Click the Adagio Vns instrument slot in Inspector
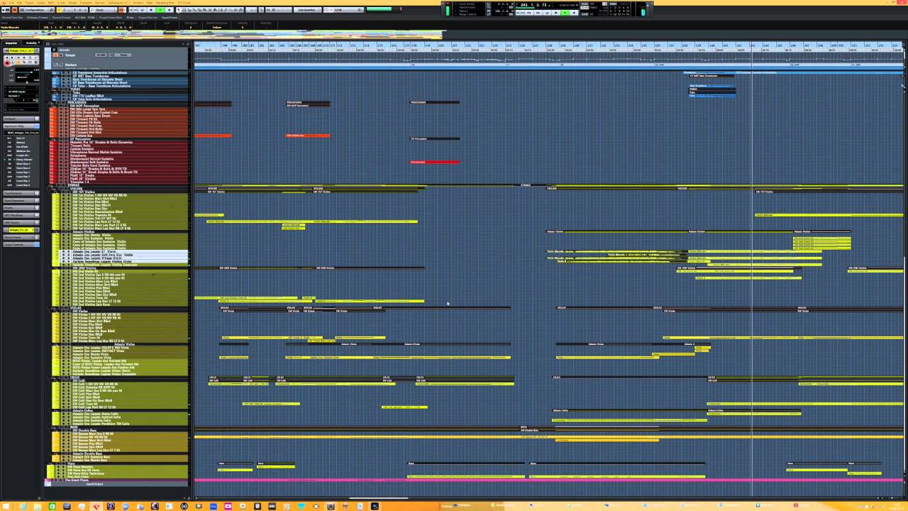 [x=21, y=230]
